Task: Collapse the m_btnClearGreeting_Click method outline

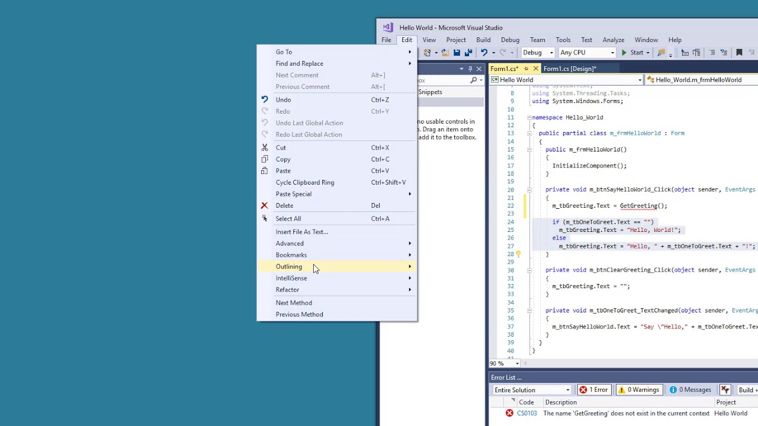Action: coord(529,270)
